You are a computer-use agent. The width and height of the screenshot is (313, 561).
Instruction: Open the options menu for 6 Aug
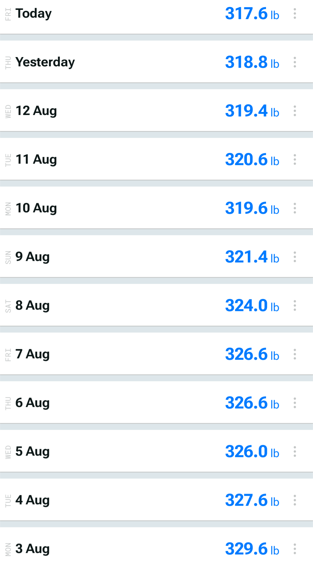295,403
